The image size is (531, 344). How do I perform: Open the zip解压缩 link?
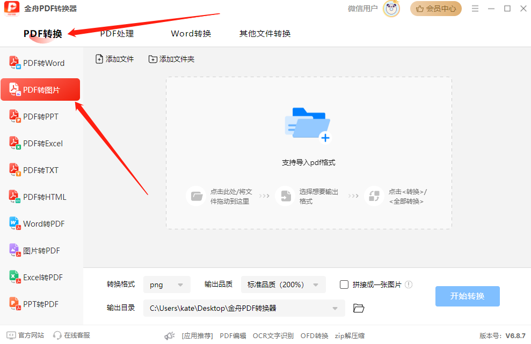tap(350, 335)
